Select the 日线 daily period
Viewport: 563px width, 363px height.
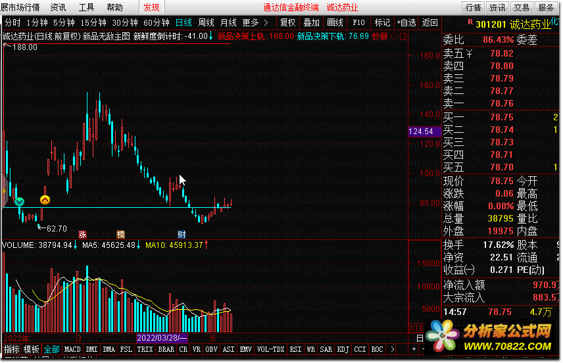[184, 22]
